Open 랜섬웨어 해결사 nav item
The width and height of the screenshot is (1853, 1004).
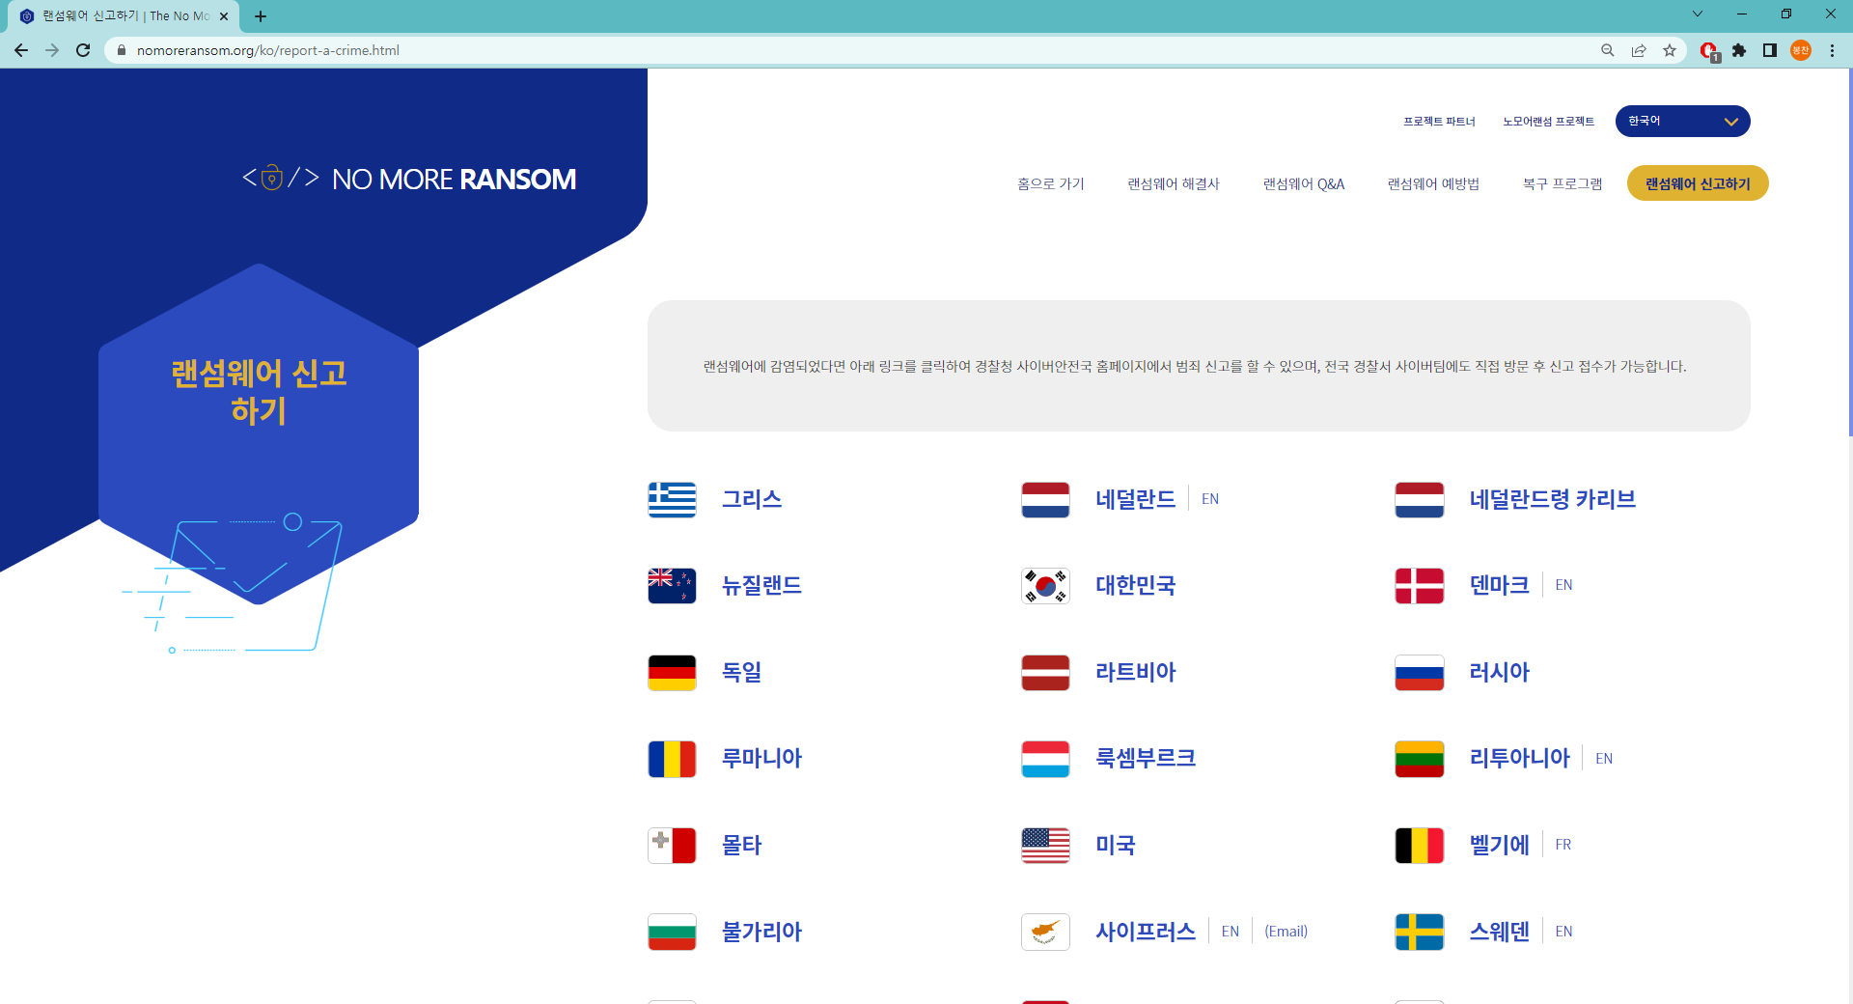1174,183
